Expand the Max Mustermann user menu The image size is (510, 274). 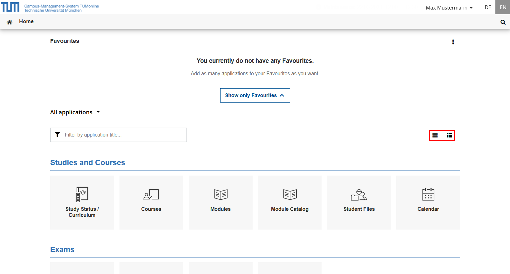click(x=449, y=8)
